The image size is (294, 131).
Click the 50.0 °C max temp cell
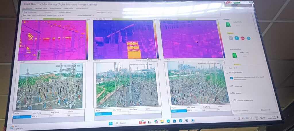click(194, 110)
